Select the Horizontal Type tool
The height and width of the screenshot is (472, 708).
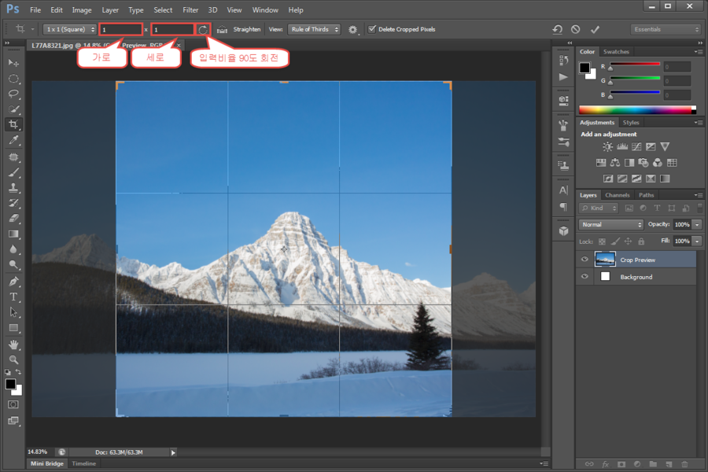13,297
